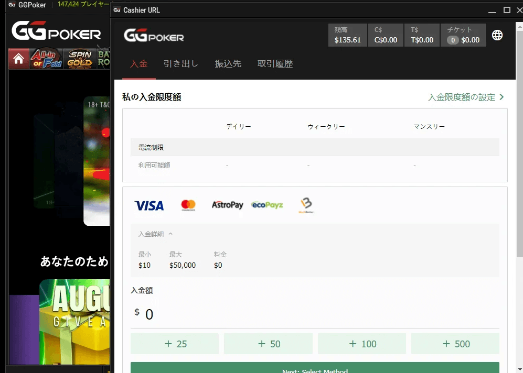Screen dimensions: 523x373
Task: Switch to the 入金 tab
Action: click(139, 63)
